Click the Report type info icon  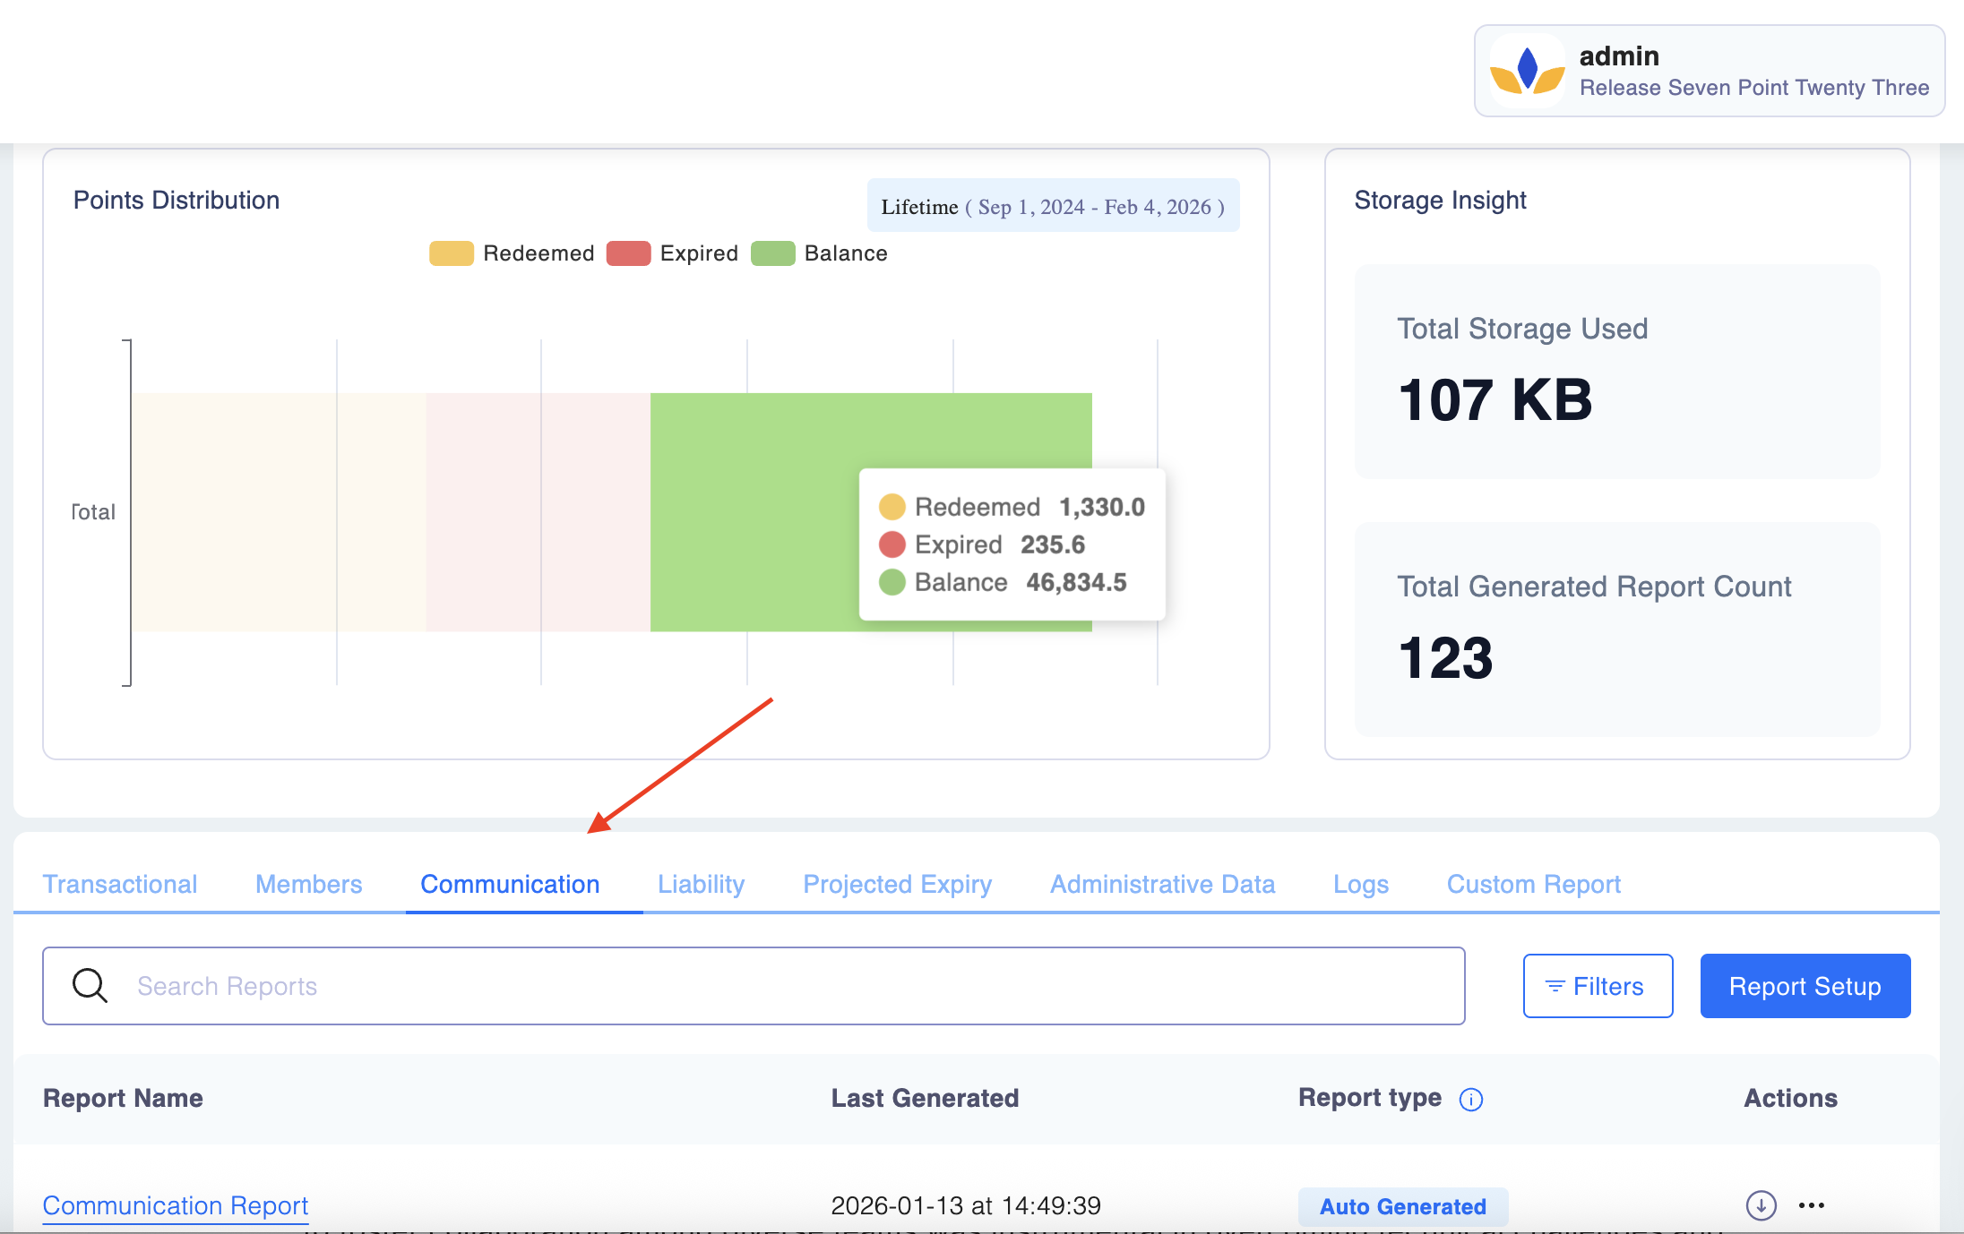tap(1471, 1099)
